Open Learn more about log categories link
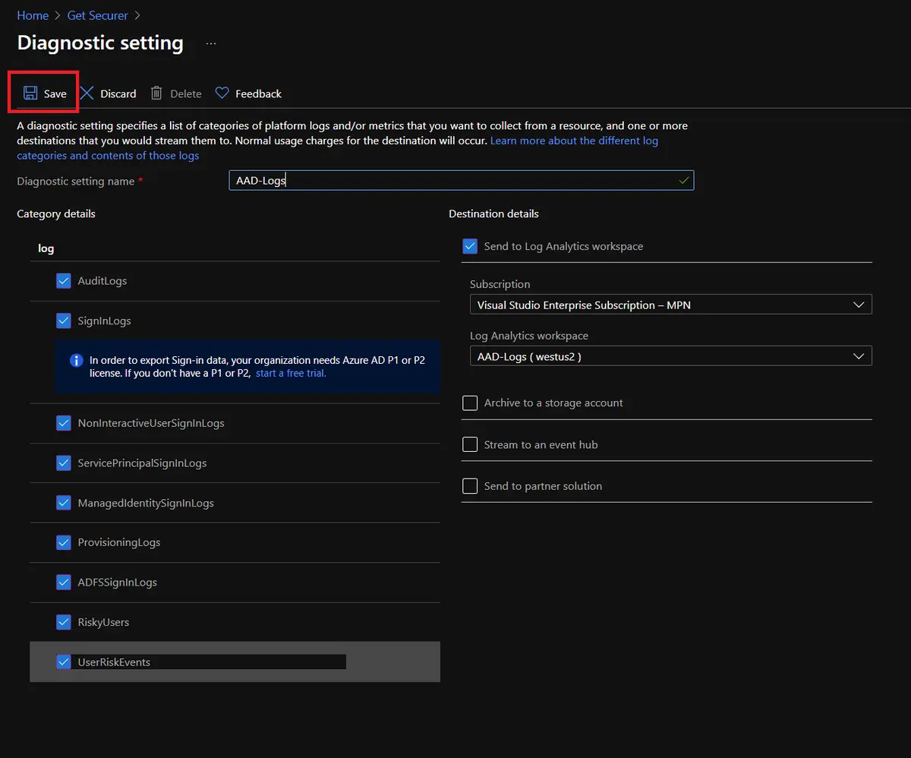Viewport: 911px width, 758px height. [x=574, y=141]
